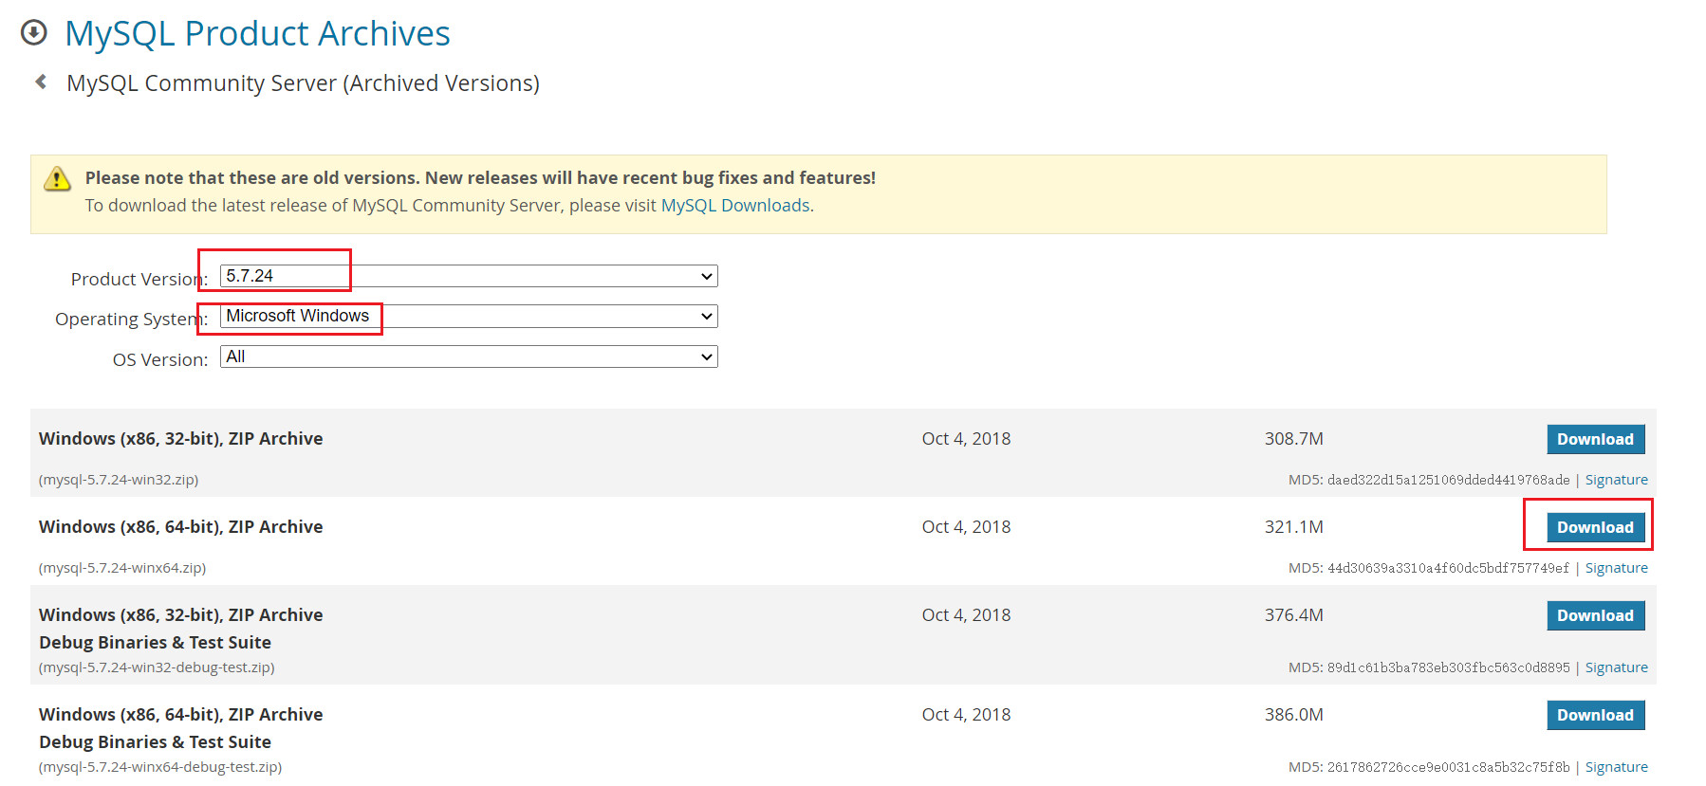Download the 64-bit ZIP Archive (321.1M)

(1594, 527)
